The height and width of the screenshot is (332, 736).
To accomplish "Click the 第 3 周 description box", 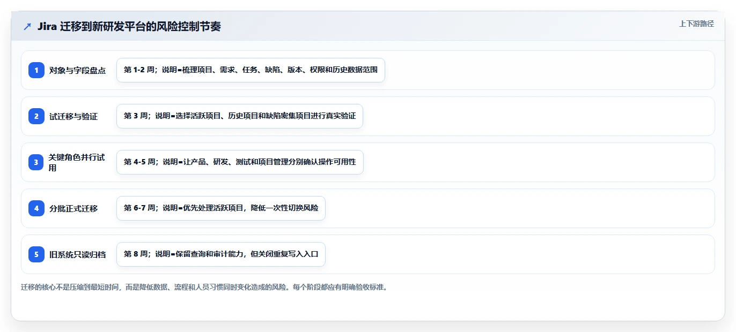I will point(240,116).
